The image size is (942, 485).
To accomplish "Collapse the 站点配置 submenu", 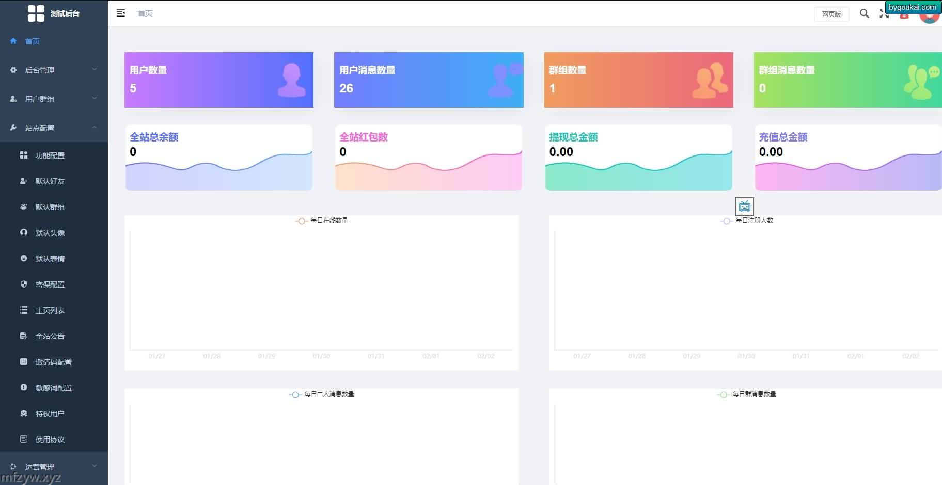I will pyautogui.click(x=54, y=128).
